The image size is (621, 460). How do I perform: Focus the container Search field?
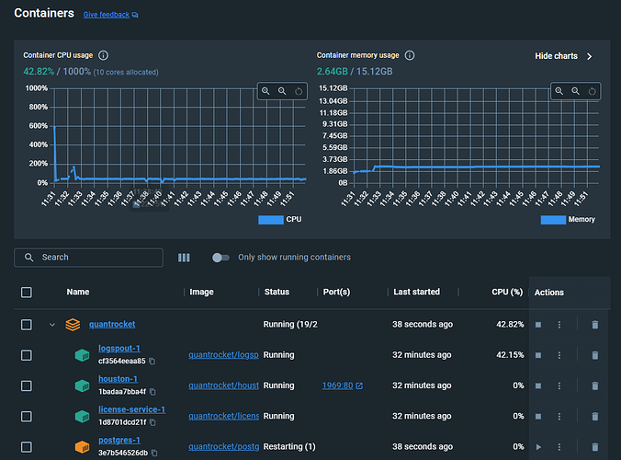tap(89, 258)
